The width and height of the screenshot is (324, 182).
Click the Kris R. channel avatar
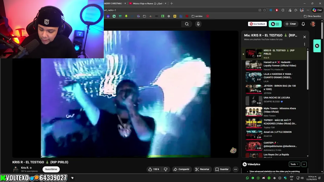coord(16,169)
